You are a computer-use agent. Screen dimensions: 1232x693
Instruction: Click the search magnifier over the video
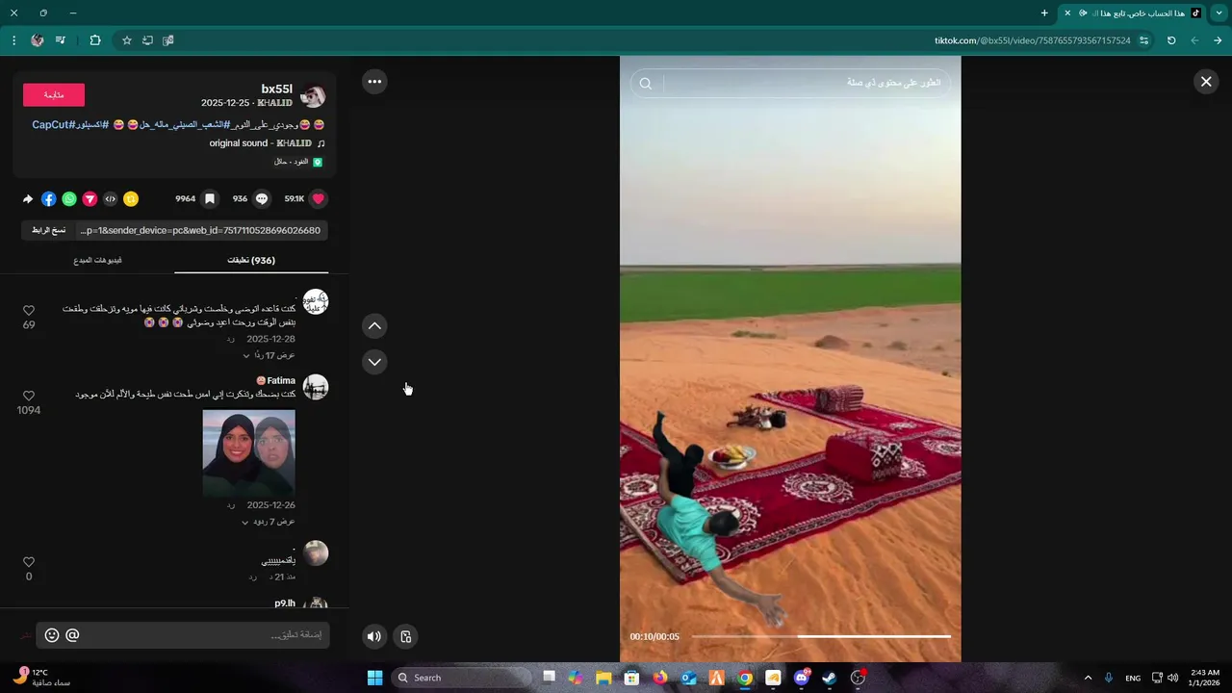[x=646, y=84]
